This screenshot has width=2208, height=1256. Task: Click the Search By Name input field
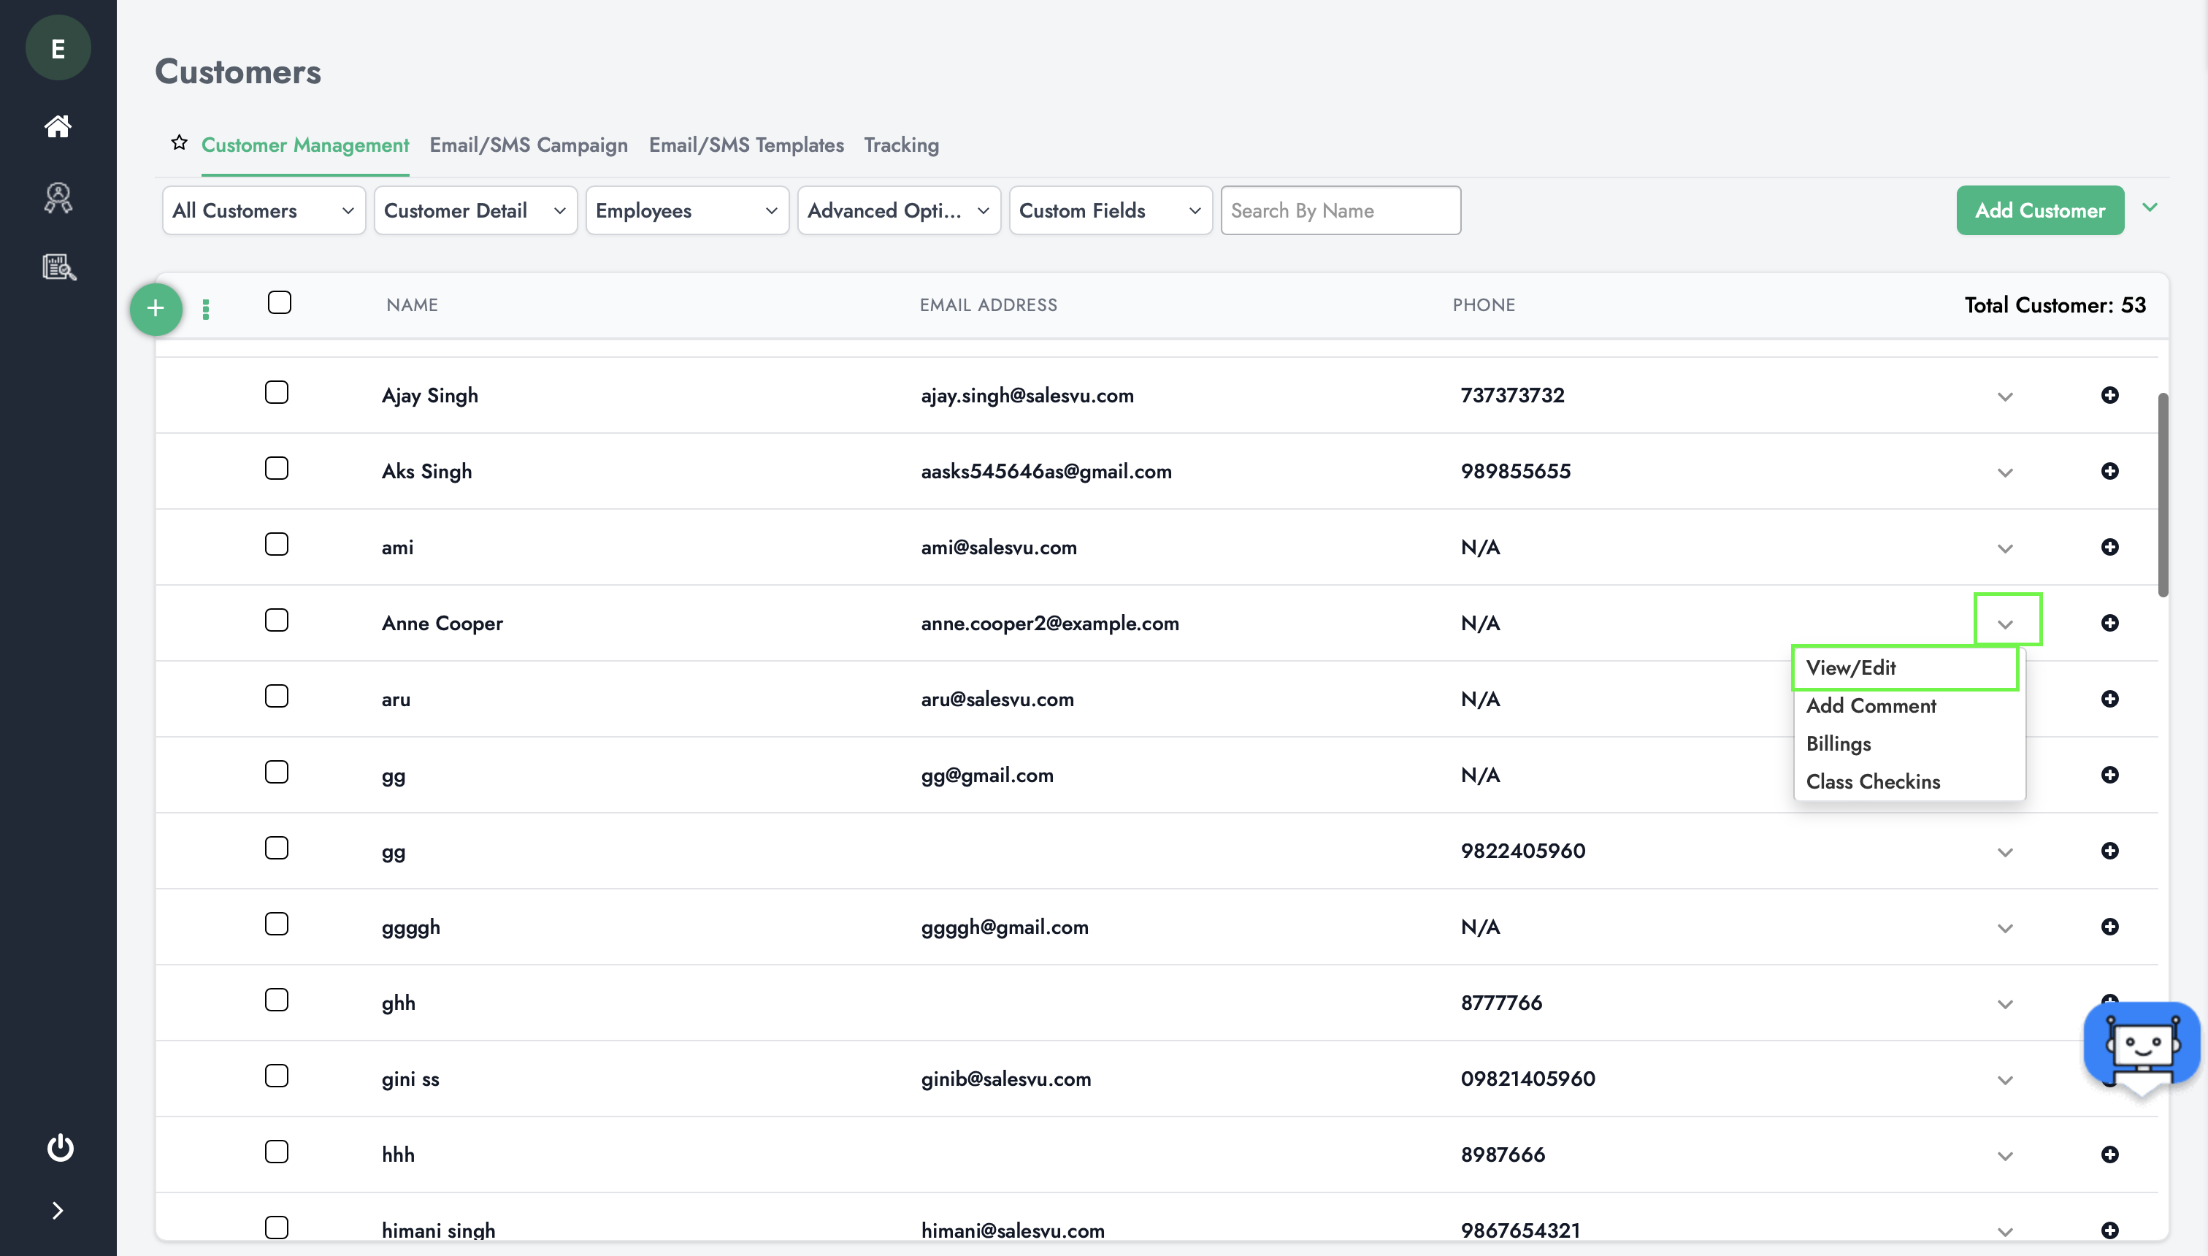(x=1339, y=210)
